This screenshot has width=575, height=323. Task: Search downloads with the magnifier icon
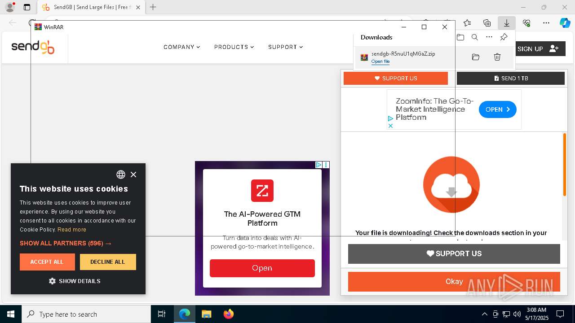coord(475,37)
